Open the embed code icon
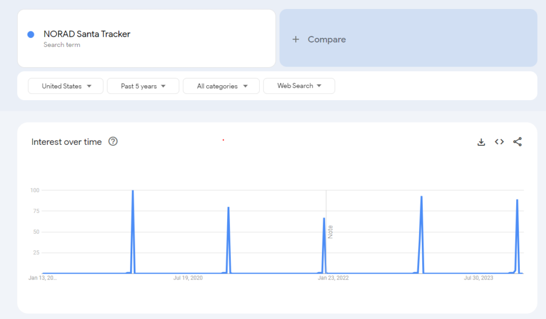The width and height of the screenshot is (546, 319). (499, 142)
